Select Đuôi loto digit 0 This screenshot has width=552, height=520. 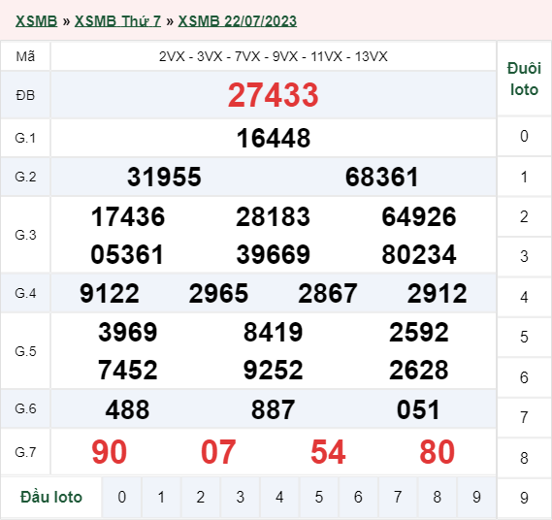[x=524, y=136]
